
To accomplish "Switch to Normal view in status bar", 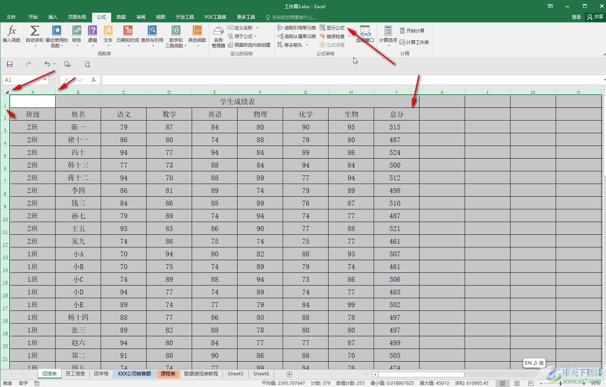I will point(503,383).
